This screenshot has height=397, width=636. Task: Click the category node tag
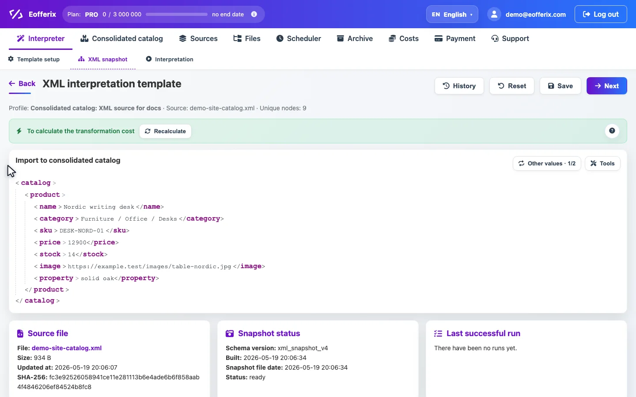click(x=57, y=218)
